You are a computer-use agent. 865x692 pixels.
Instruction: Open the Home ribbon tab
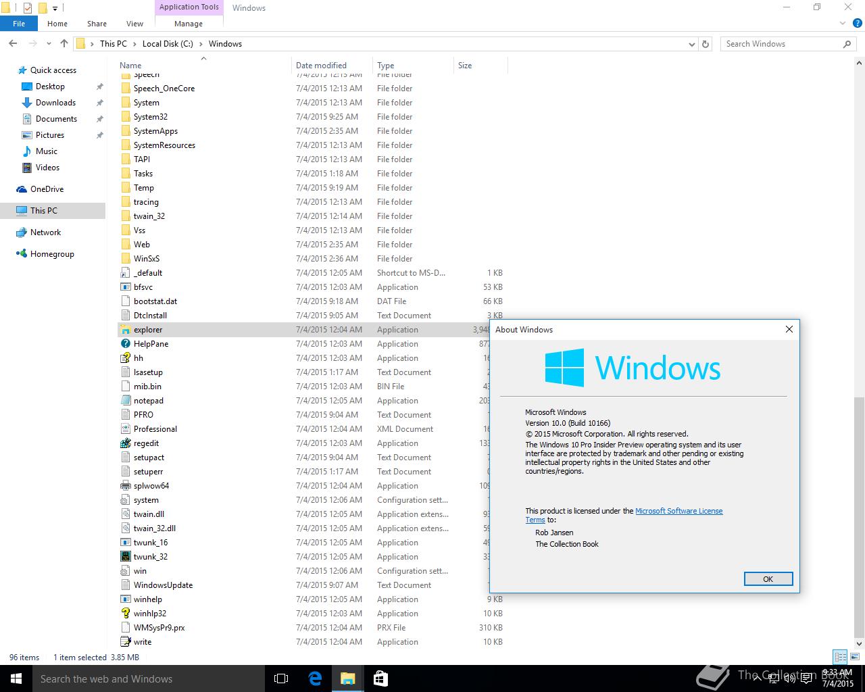pos(57,24)
